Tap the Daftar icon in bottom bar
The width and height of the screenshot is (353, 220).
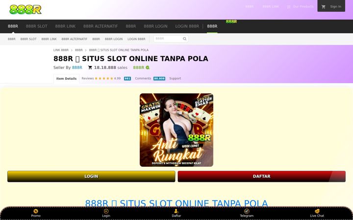click(x=176, y=211)
